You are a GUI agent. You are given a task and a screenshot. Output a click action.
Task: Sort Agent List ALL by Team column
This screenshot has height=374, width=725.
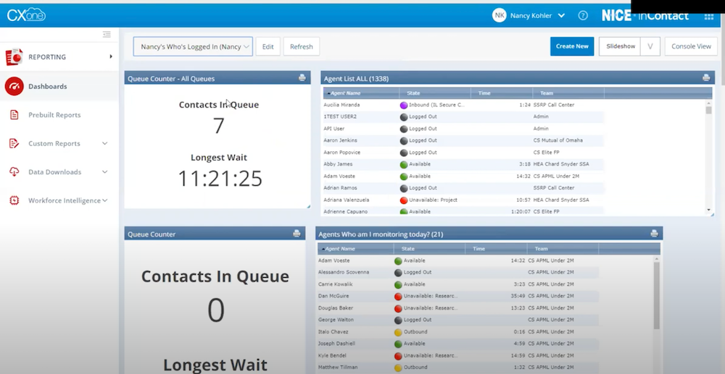point(568,93)
